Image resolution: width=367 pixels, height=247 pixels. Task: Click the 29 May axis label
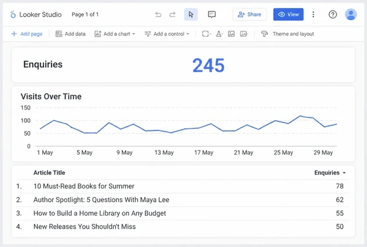tap(323, 153)
